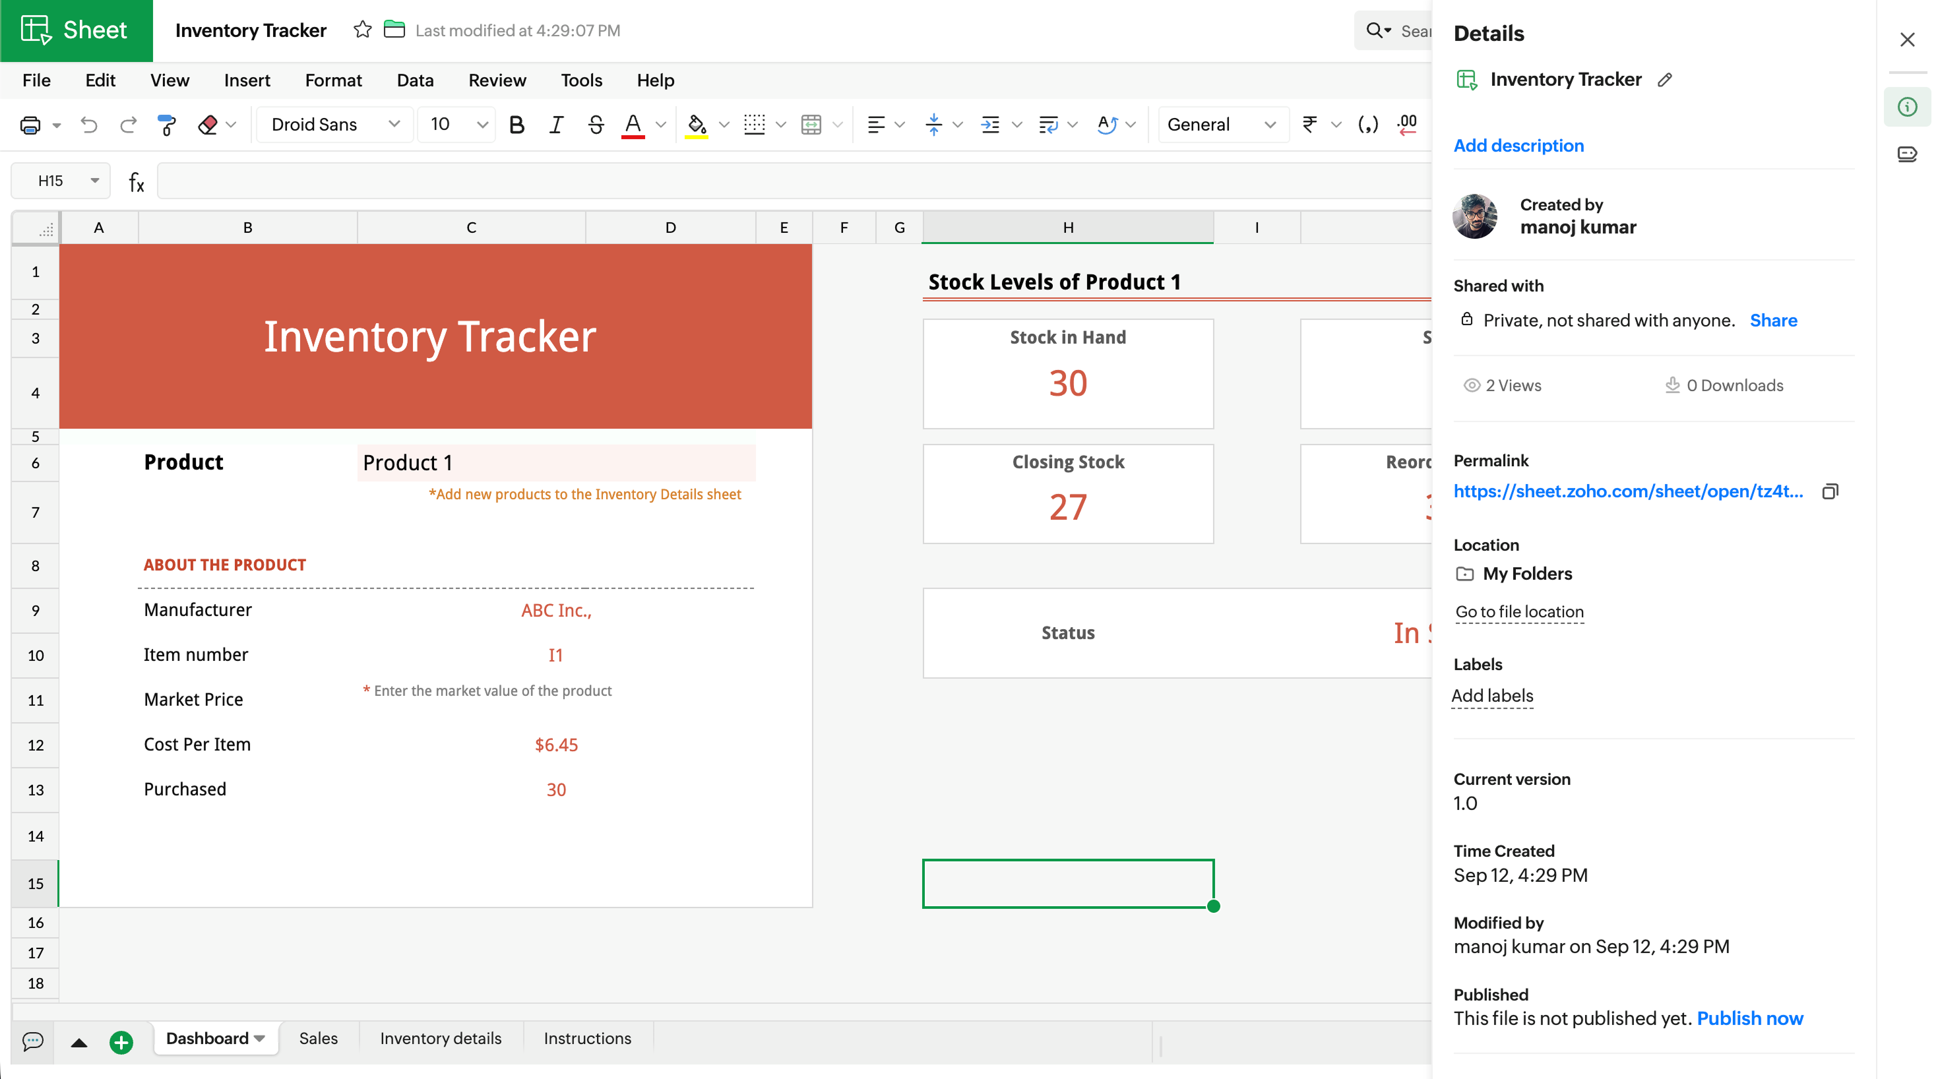Open the Data menu
Viewport: 1938px width, 1079px height.
click(x=414, y=80)
